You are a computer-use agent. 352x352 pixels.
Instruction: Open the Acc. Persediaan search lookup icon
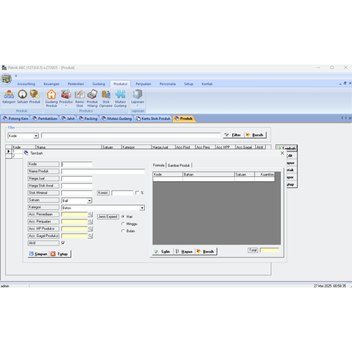pyautogui.click(x=90, y=214)
